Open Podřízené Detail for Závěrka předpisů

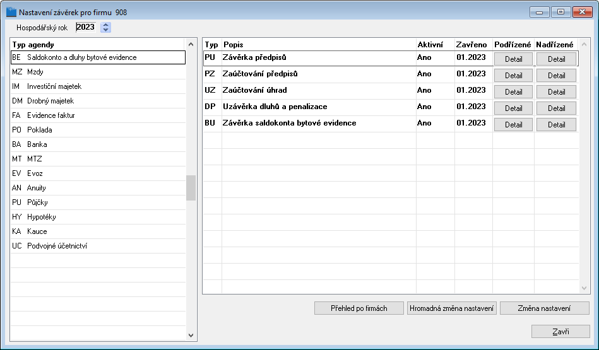(x=513, y=59)
